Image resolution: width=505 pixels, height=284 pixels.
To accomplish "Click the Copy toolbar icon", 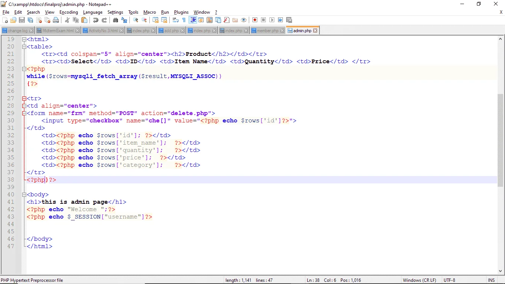I will tap(75, 20).
